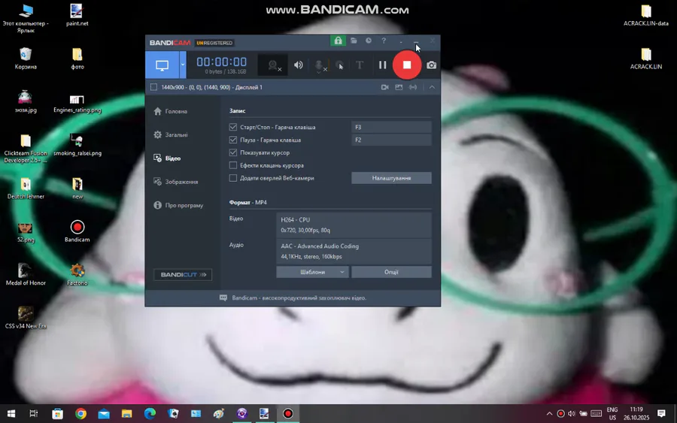
Task: Click the green lock register icon
Action: (x=338, y=41)
